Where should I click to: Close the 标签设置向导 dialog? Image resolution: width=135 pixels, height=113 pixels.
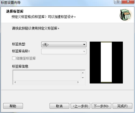[128, 2]
